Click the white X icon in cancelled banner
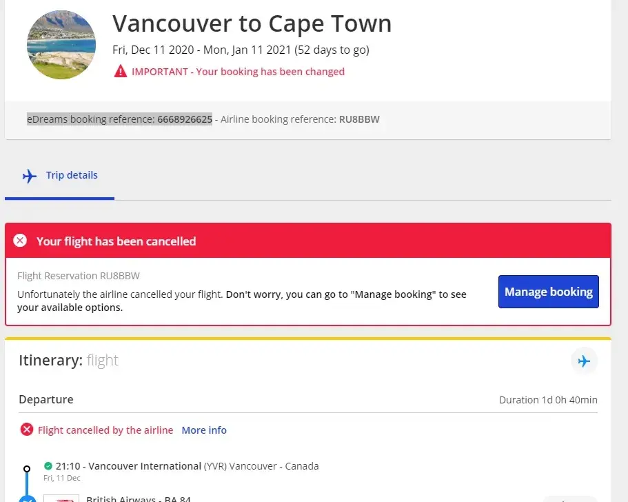 21,241
